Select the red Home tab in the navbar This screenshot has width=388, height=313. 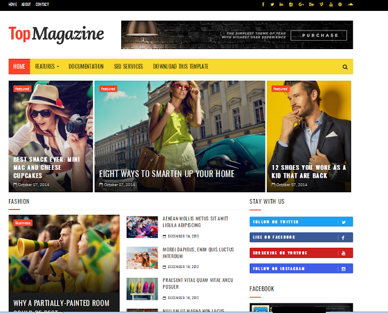coord(19,66)
